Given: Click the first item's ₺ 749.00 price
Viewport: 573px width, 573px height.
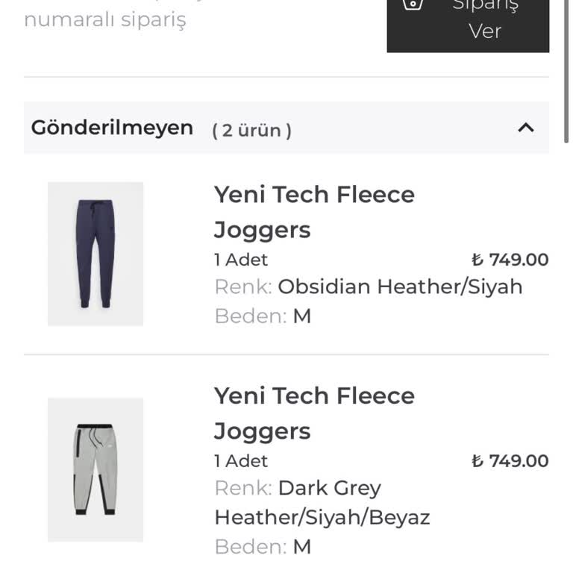Looking at the screenshot, I should coord(510,260).
